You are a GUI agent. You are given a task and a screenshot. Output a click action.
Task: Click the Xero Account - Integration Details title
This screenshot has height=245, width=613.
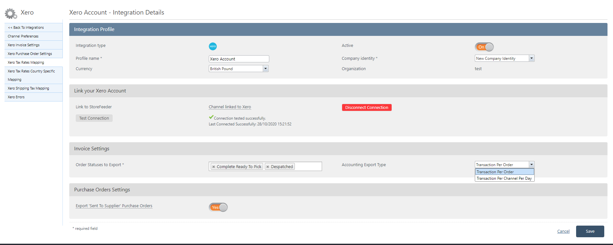click(x=117, y=13)
